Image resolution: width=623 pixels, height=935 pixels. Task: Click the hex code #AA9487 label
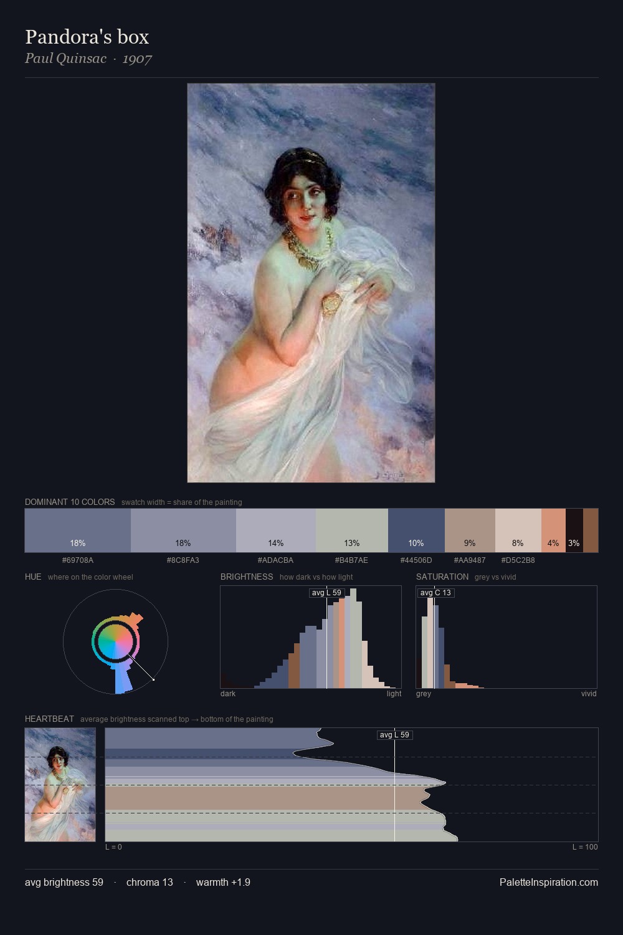[470, 560]
